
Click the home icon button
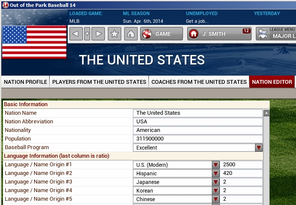tap(131, 34)
